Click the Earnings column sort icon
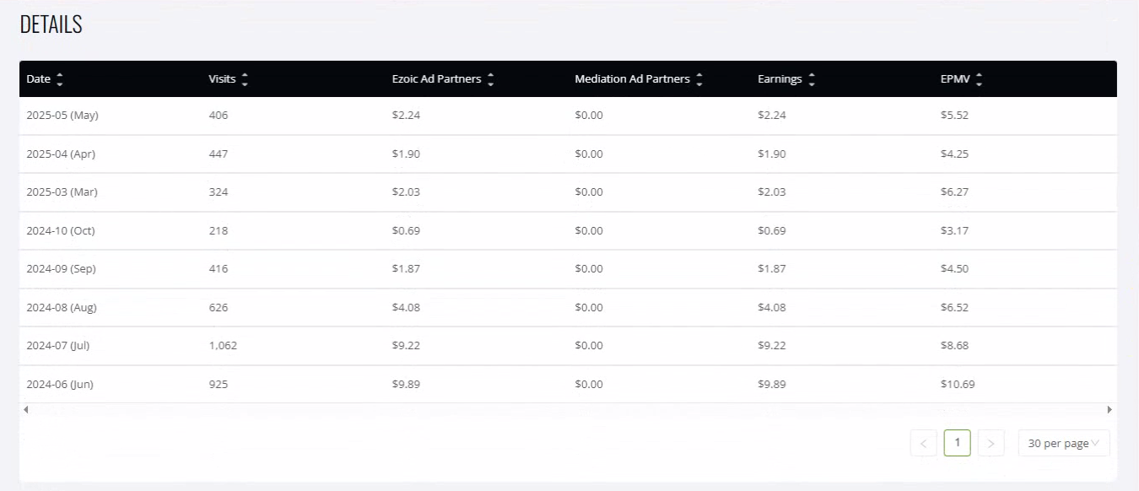 point(812,79)
